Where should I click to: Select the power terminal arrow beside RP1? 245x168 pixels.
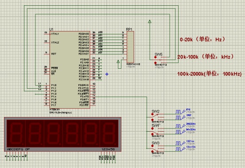(118, 62)
